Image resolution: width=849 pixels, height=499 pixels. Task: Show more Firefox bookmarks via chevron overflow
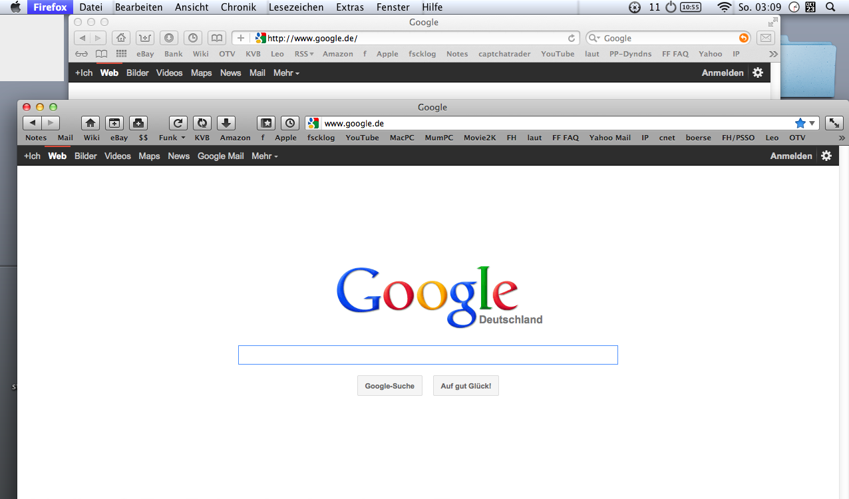pos(842,138)
